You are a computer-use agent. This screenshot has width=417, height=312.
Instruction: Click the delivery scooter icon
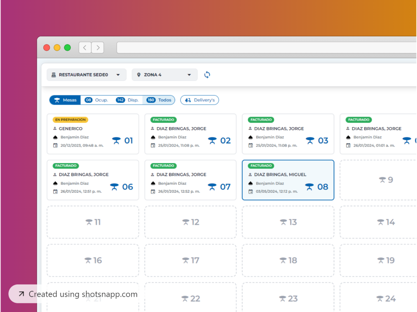(x=188, y=100)
